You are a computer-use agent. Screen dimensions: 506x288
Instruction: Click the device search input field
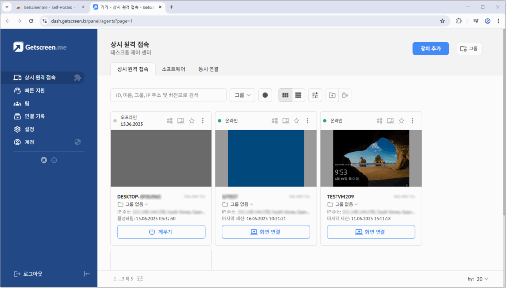point(169,95)
